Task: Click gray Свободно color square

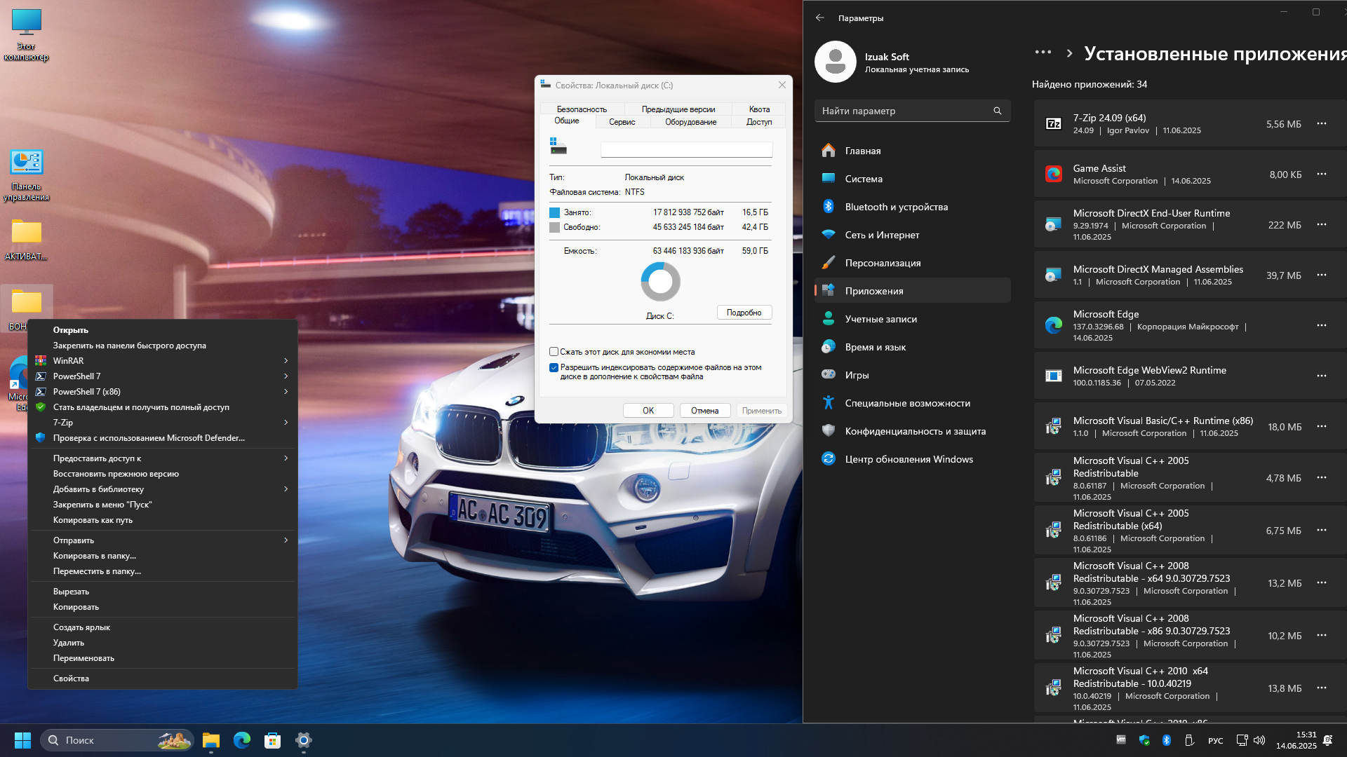Action: click(554, 227)
